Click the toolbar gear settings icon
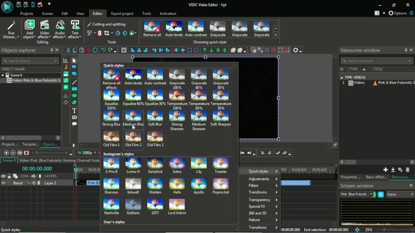The image size is (415, 233). (x=296, y=50)
